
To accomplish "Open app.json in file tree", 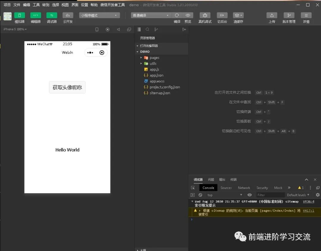I will (x=156, y=75).
